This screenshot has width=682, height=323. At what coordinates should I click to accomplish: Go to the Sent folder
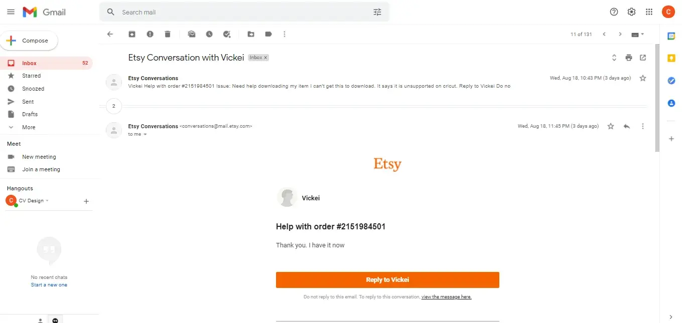click(28, 102)
